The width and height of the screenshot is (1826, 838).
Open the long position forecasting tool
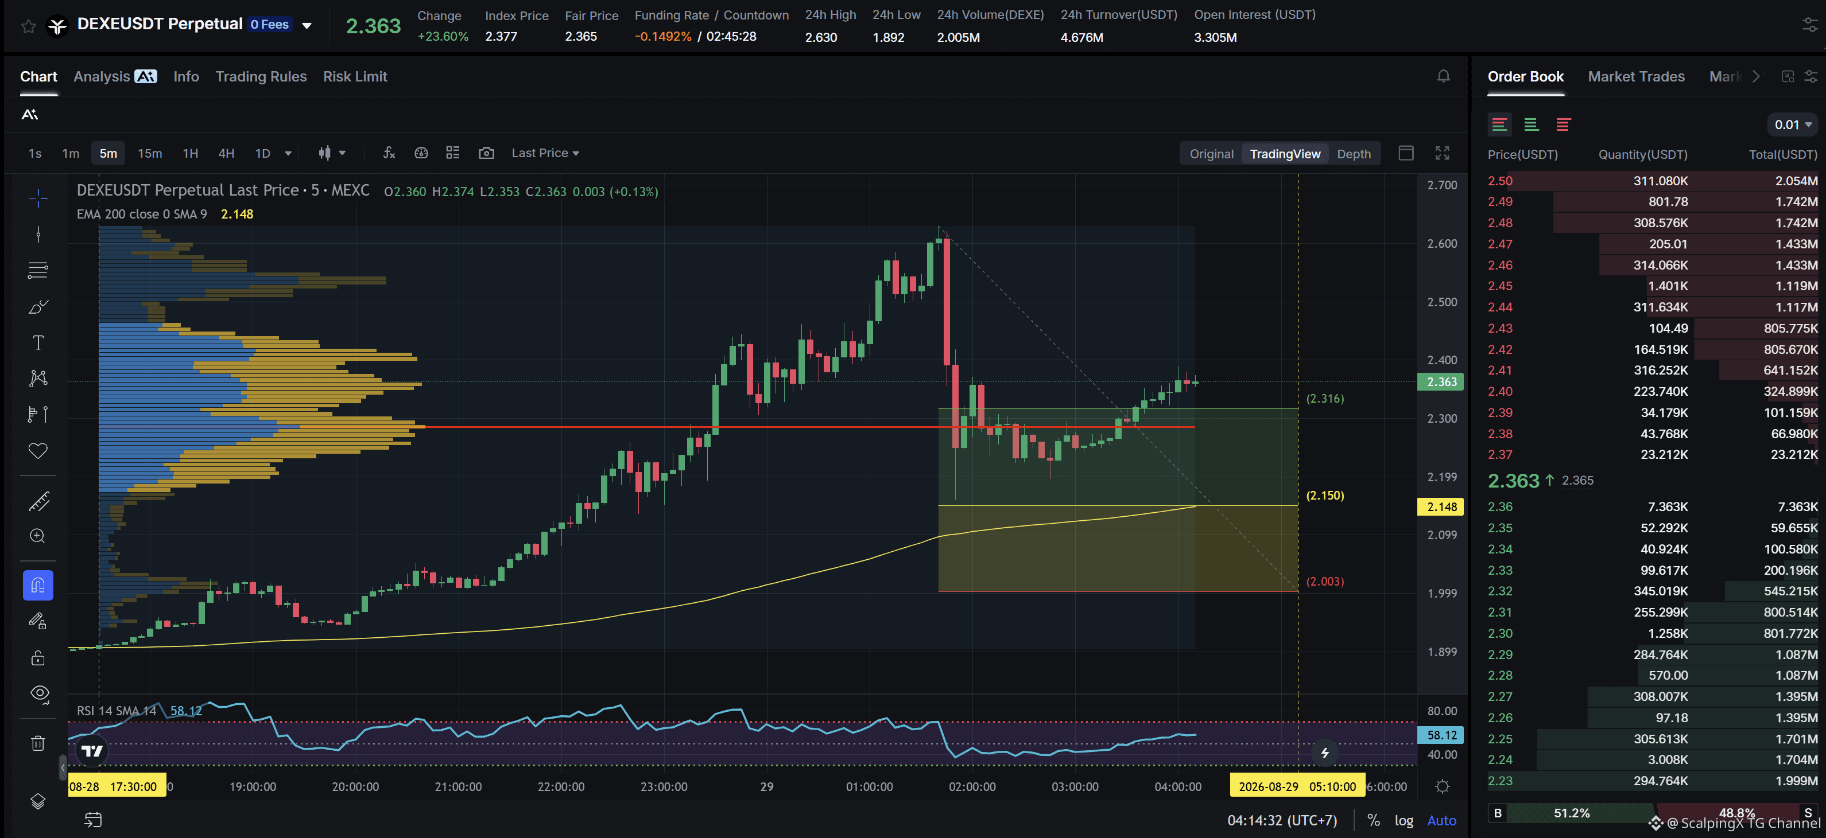(38, 414)
